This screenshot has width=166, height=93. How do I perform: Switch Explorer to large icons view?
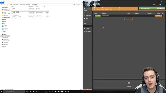pyautogui.click(x=82, y=90)
